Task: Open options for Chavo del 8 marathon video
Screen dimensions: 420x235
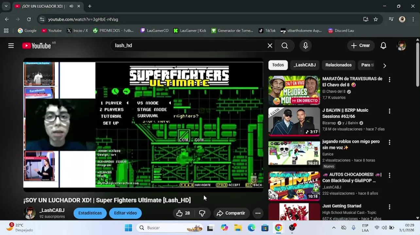Action: [x=389, y=79]
